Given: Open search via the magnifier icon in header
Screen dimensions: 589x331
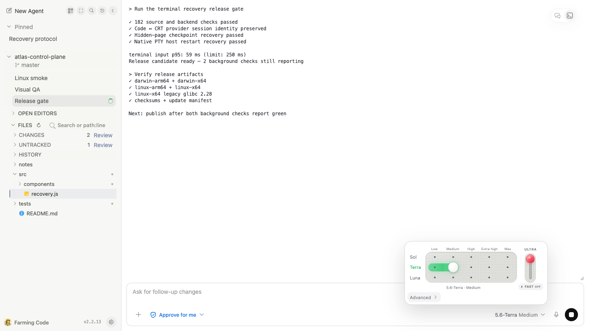Looking at the screenshot, I should (x=92, y=11).
